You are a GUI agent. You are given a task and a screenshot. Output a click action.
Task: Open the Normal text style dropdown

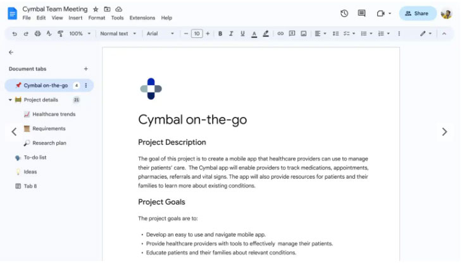[x=118, y=33]
